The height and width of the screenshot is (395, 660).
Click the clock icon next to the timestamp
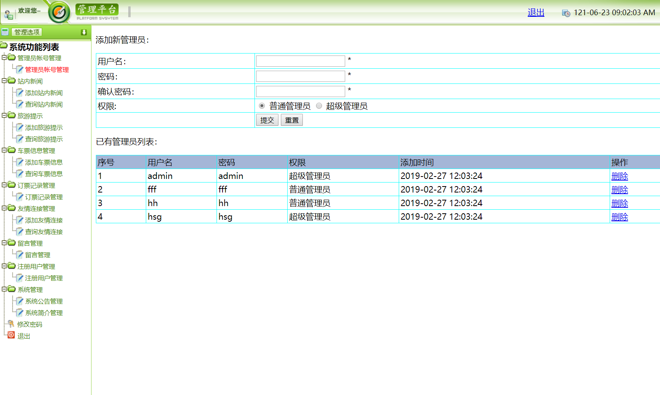tap(566, 13)
